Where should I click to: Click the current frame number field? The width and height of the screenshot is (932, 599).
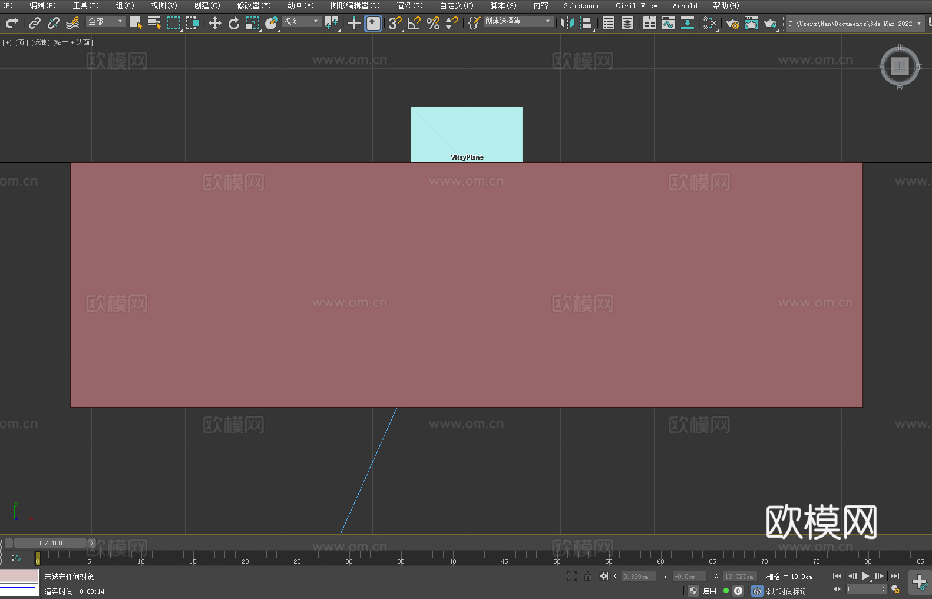(863, 590)
